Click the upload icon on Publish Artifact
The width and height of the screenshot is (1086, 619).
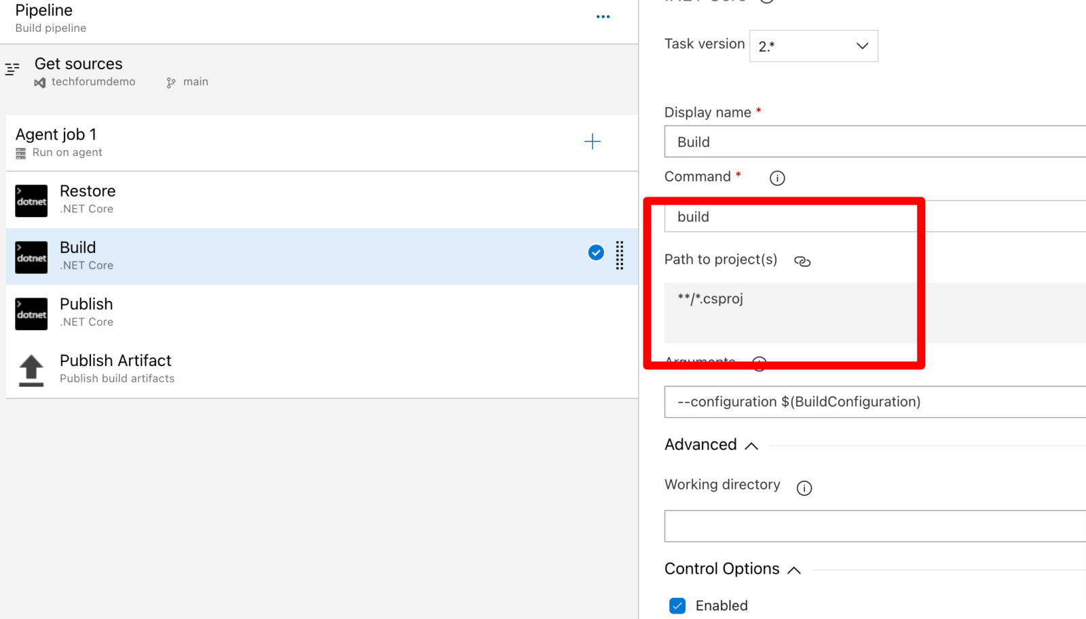[x=31, y=370]
